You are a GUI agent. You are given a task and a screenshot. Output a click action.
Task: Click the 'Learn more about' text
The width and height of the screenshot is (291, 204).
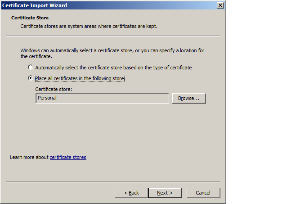click(29, 157)
